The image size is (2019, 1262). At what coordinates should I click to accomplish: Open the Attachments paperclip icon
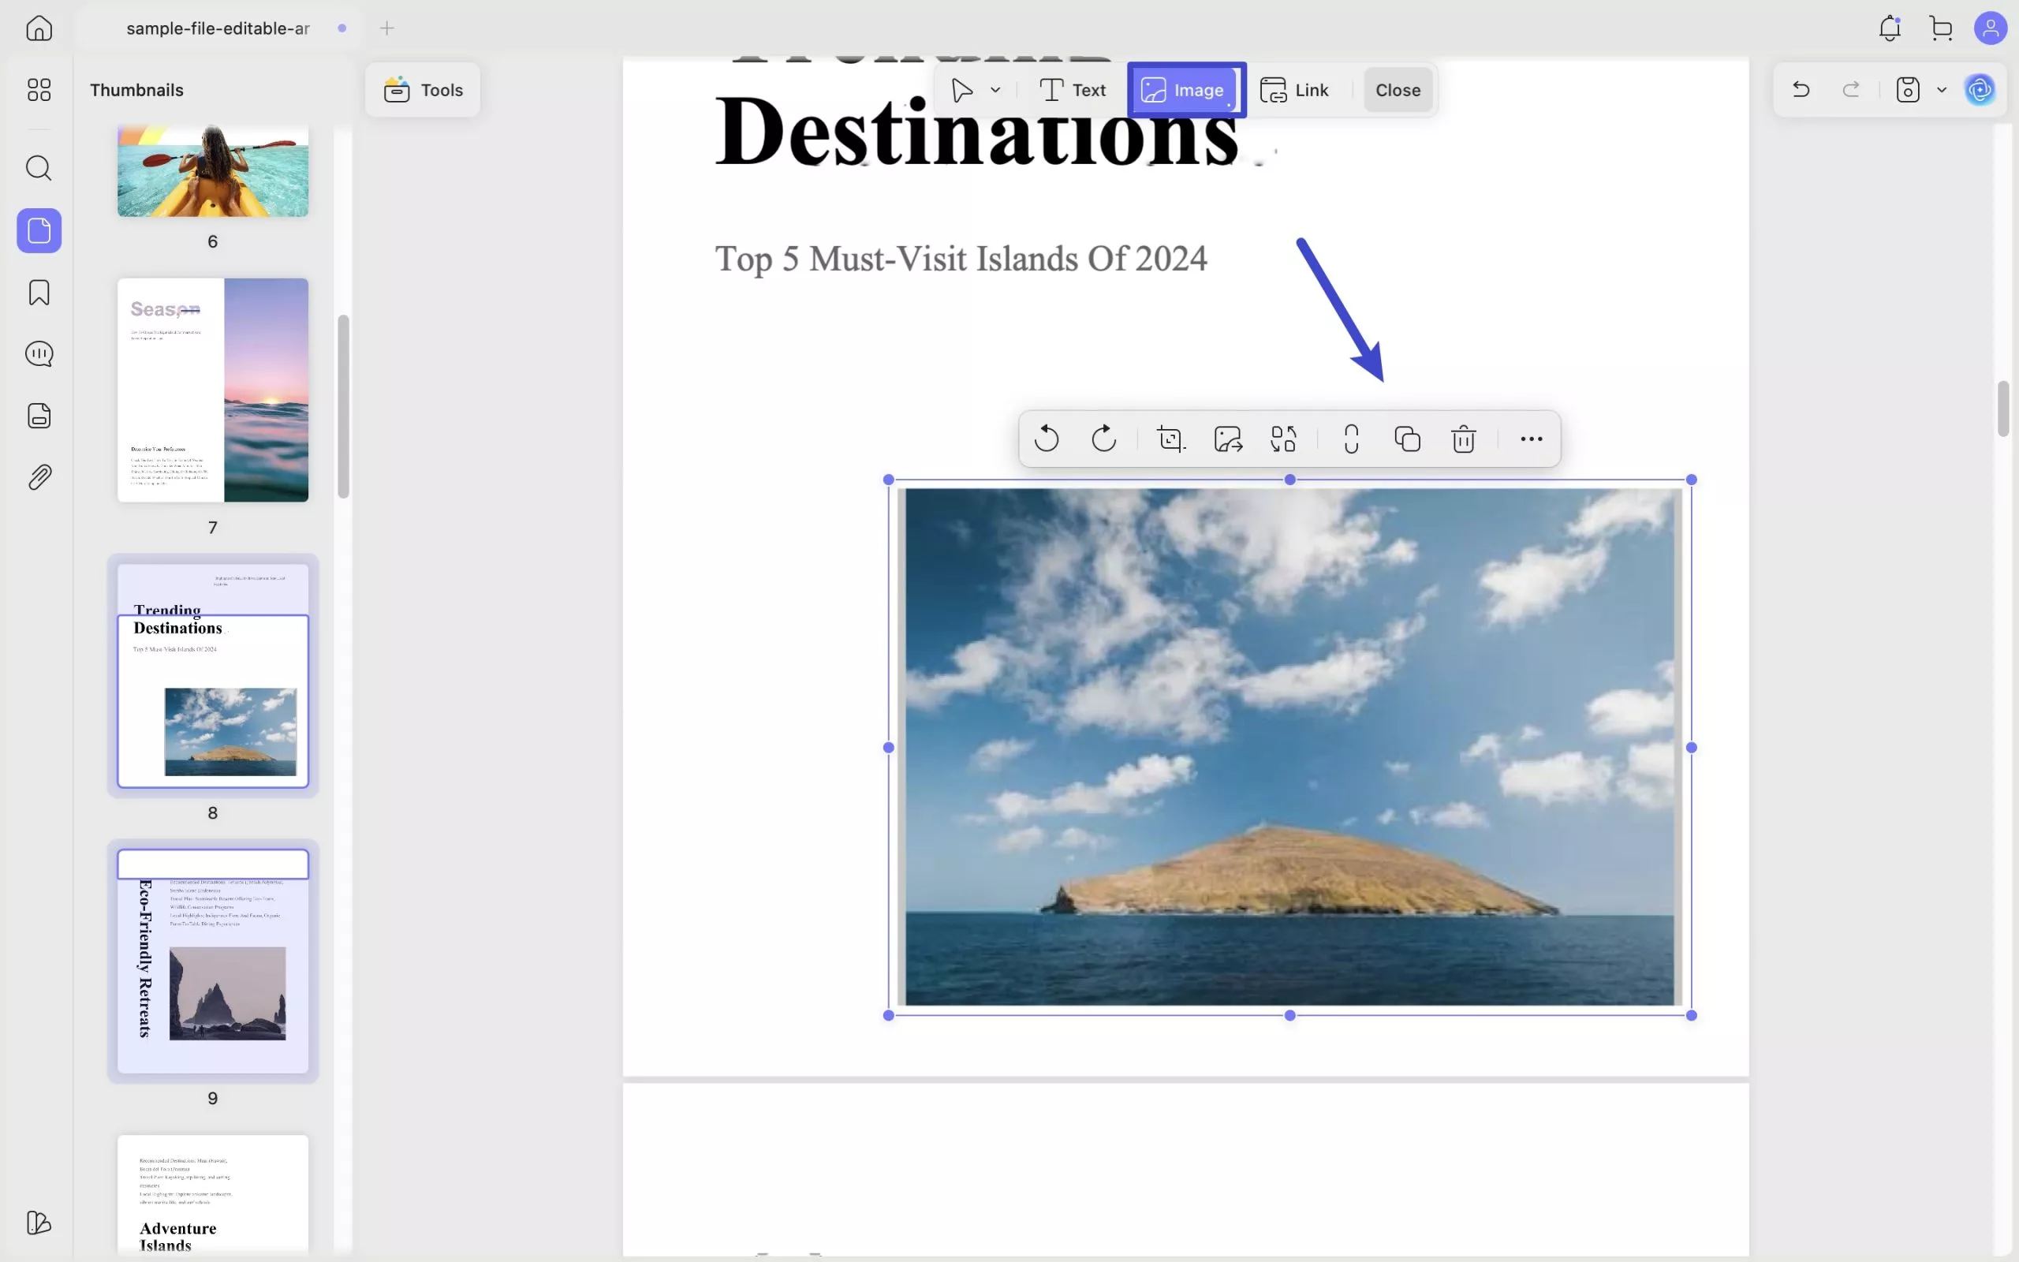pos(39,477)
